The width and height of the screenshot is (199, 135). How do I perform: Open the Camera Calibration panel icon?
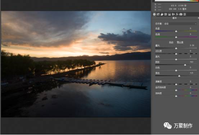[181, 14]
